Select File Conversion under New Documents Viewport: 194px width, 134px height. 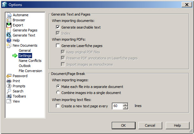click(x=30, y=71)
